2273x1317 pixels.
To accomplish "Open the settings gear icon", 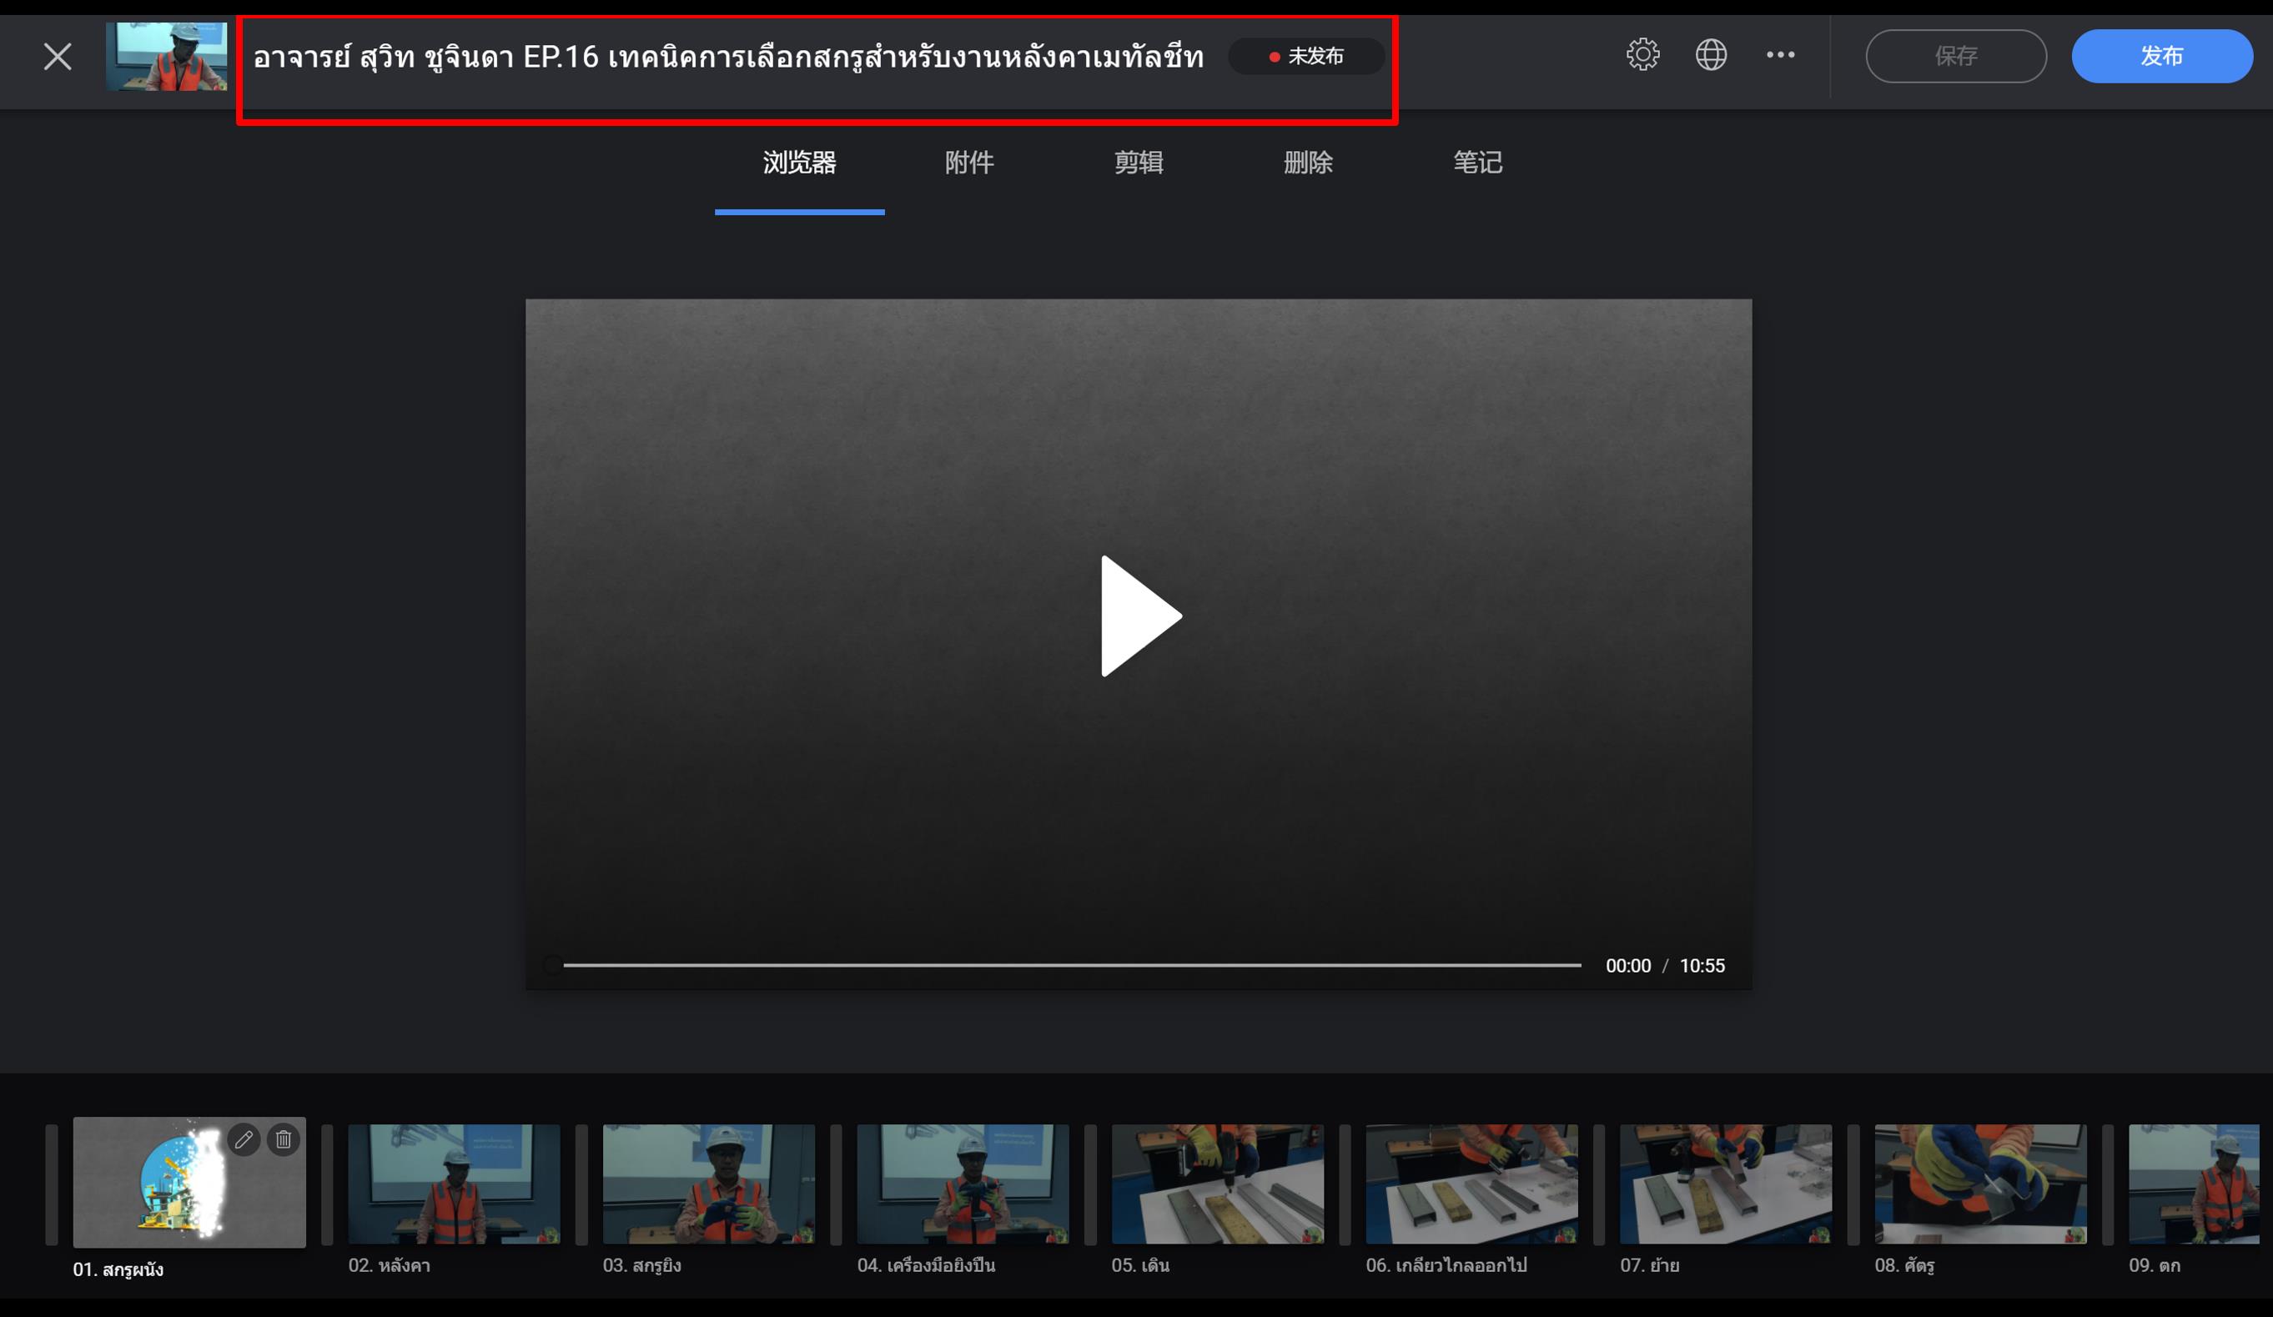I will click(x=1642, y=55).
